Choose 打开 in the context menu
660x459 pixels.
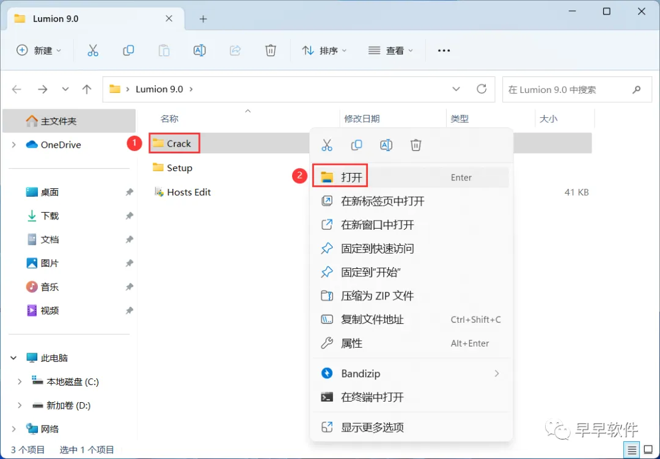tap(411, 177)
